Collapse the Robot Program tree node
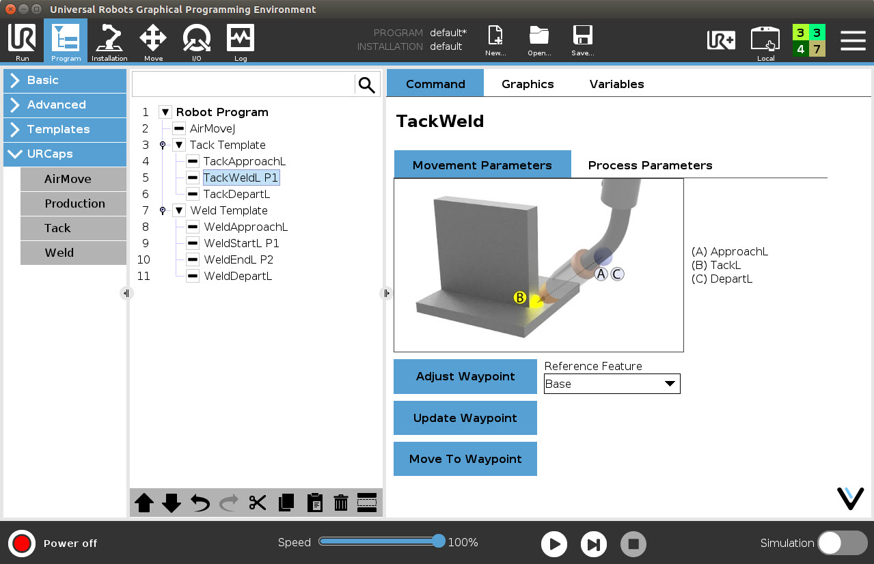 (x=165, y=112)
